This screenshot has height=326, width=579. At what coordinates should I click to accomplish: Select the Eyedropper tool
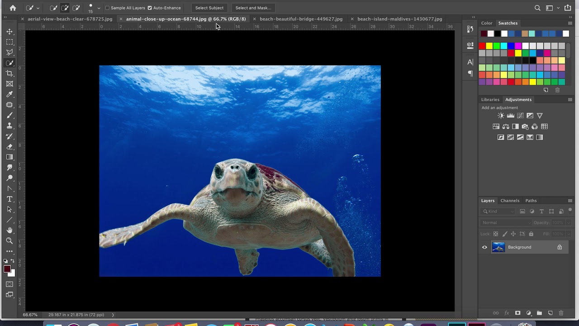pyautogui.click(x=9, y=94)
